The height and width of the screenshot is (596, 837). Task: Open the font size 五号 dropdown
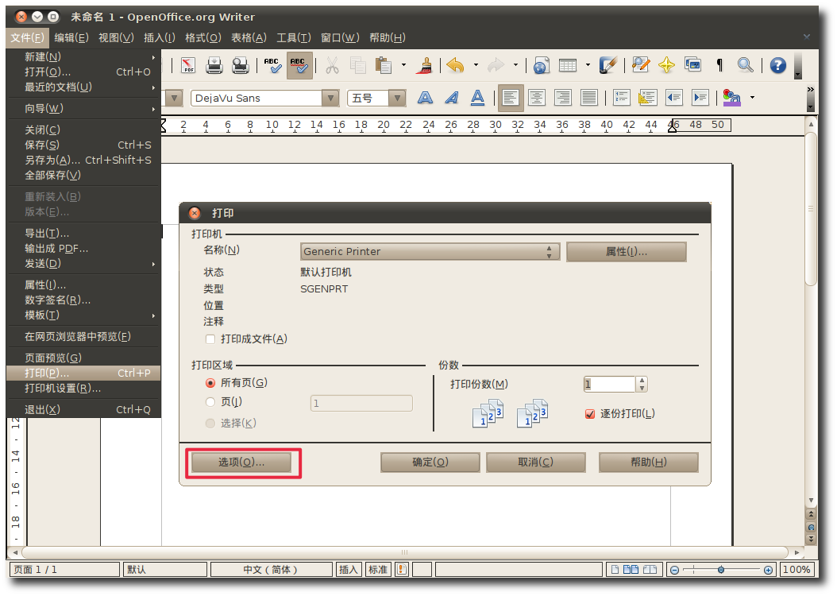tap(396, 99)
